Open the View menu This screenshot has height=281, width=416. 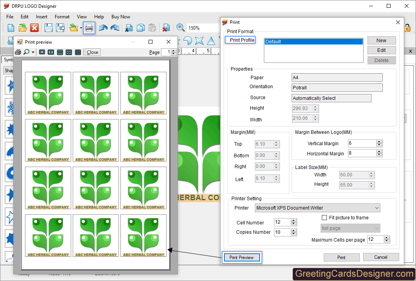click(x=82, y=17)
